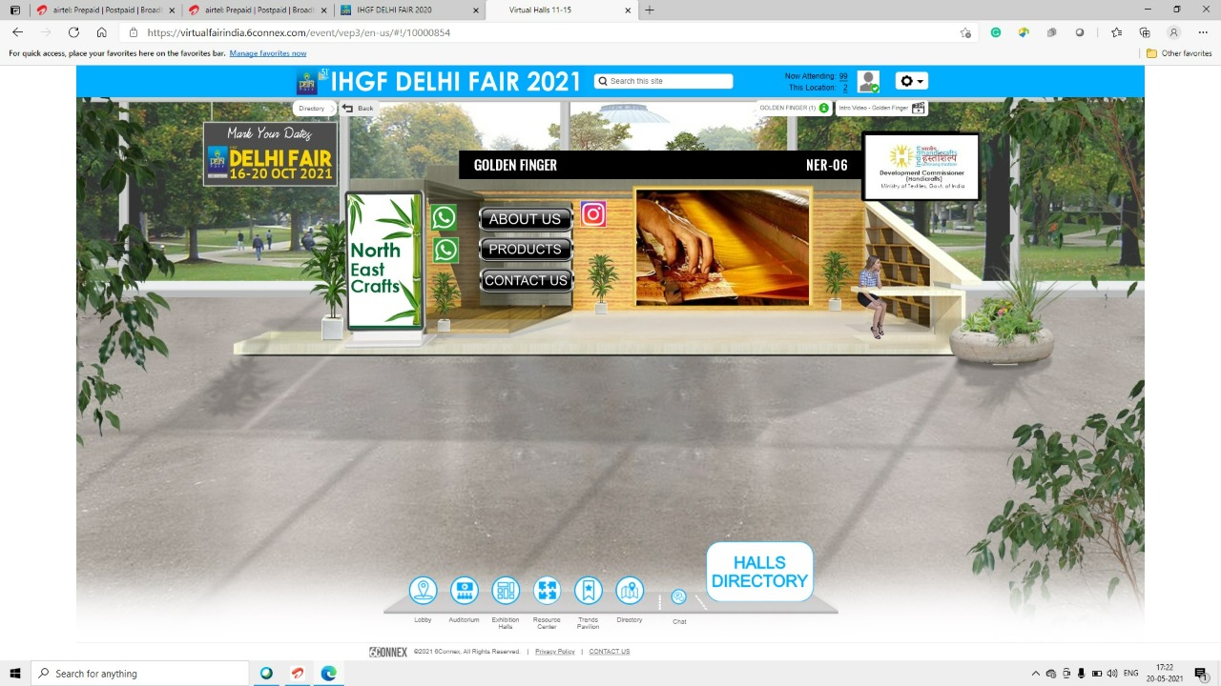Open the Exhibition Halls icon

click(506, 591)
